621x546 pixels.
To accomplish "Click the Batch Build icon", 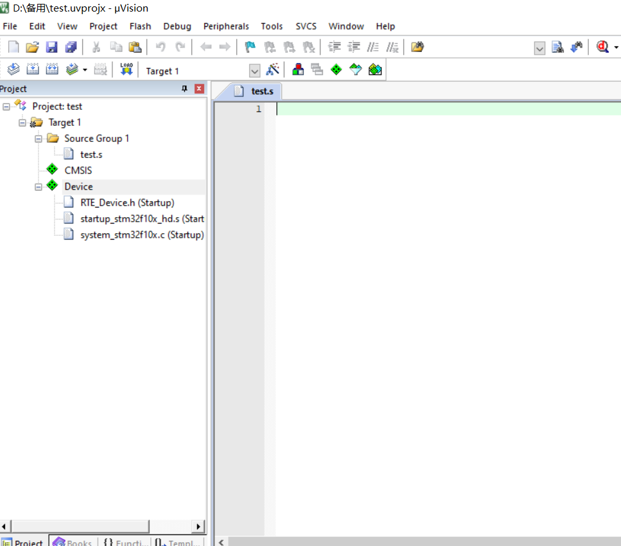I will pos(72,69).
